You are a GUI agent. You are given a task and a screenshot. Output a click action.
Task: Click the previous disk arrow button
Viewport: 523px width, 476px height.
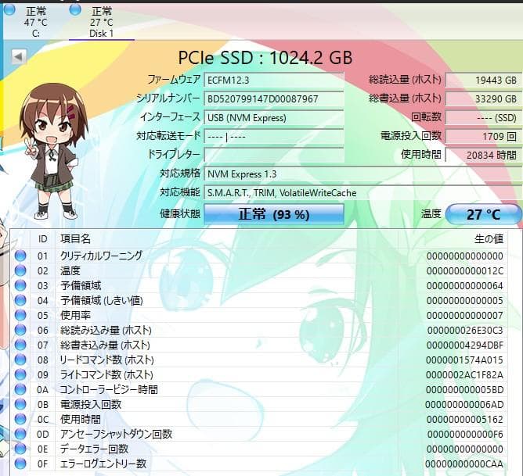tap(19, 56)
